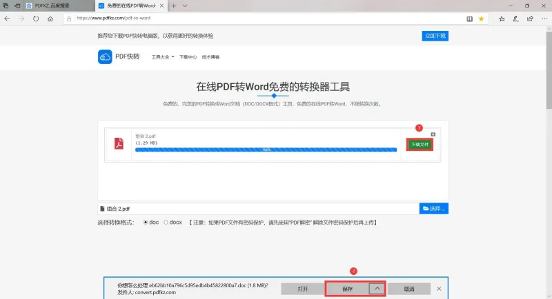
Task: Click the page title 在线PDF转Word免费的转换器工具
Action: pyautogui.click(x=273, y=87)
